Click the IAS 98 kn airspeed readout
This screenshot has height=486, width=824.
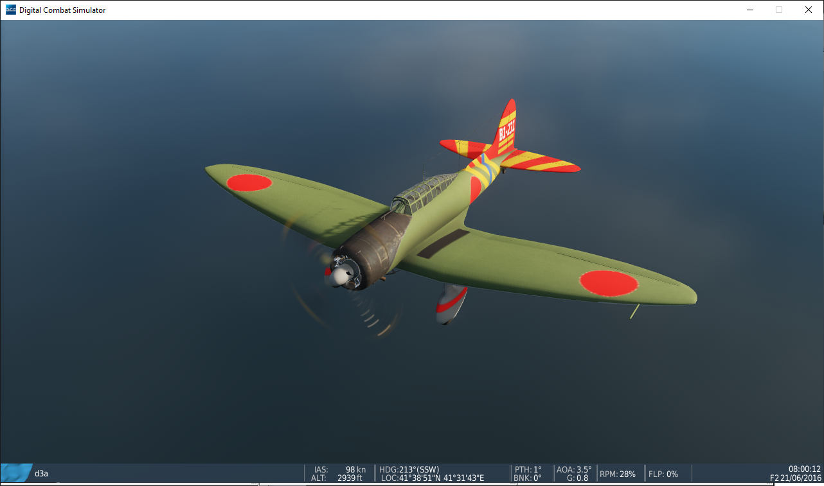(340, 469)
